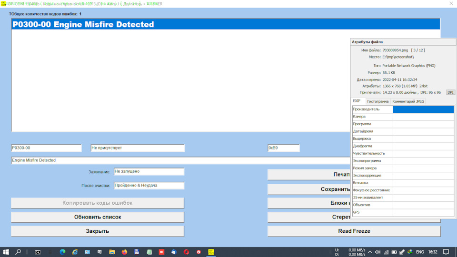Screen dimensions: 457x257
Task: Click the taskbar search magnifier
Action: point(19,252)
